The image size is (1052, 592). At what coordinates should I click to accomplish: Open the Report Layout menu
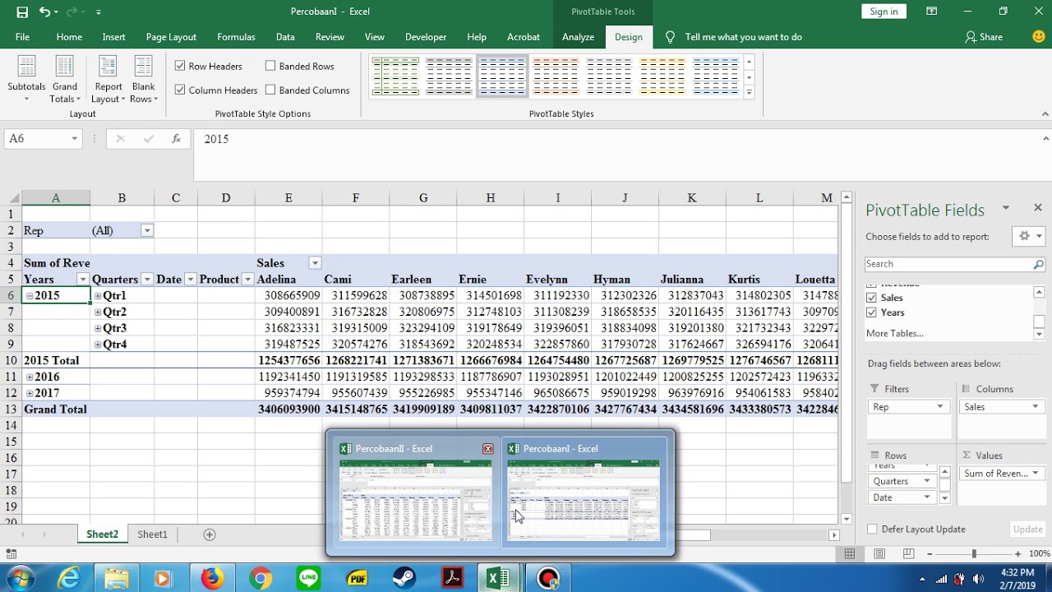coord(108,80)
